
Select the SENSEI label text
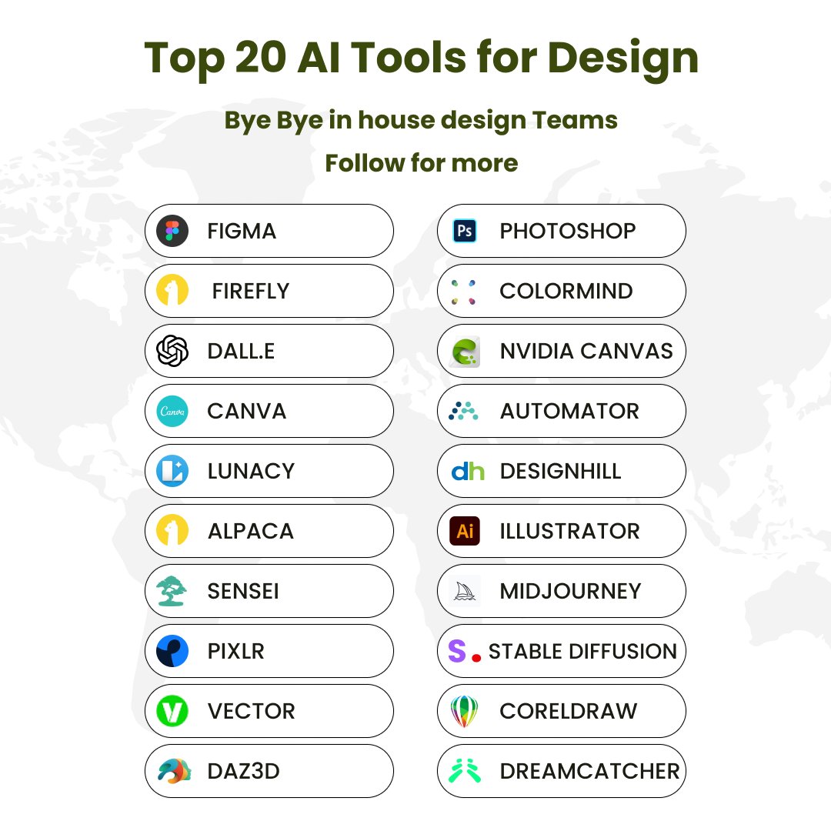tap(243, 591)
